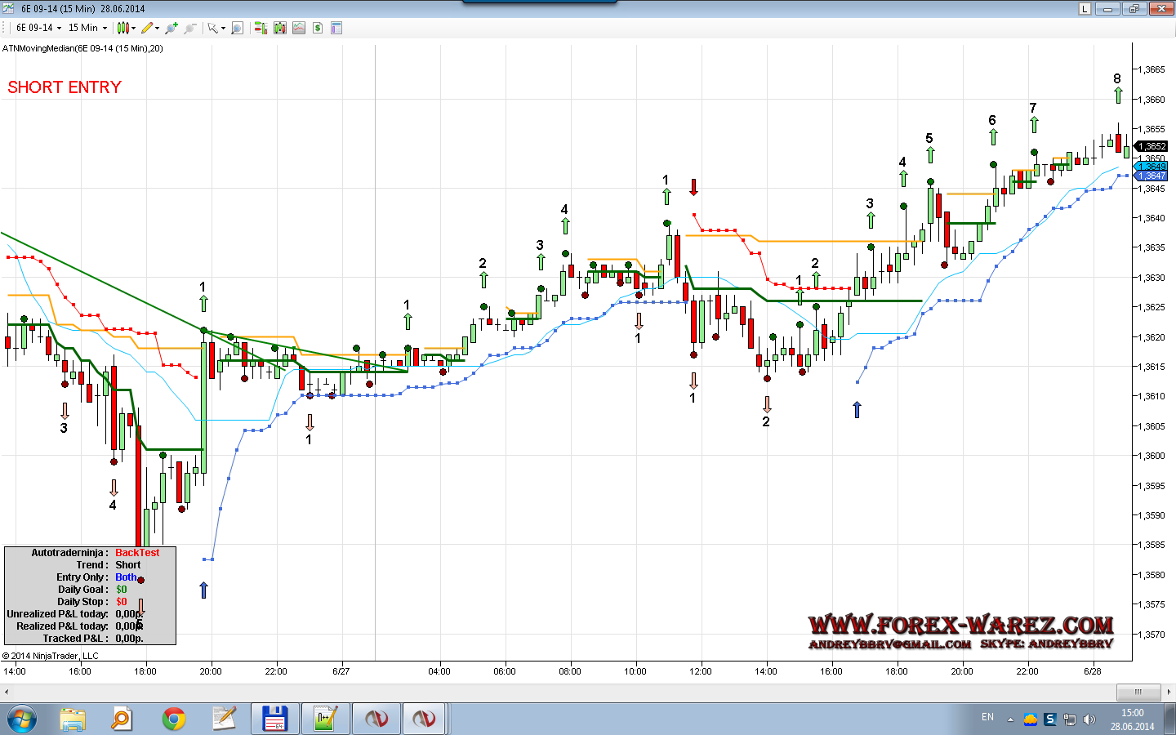Open Google Chrome from the taskbar
This screenshot has width=1176, height=735.
[173, 719]
